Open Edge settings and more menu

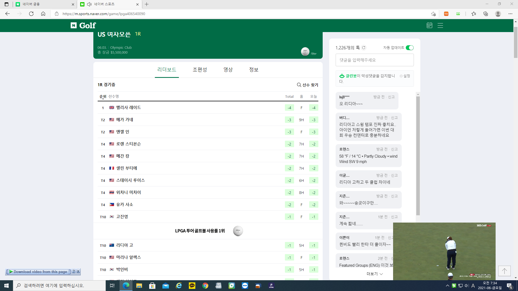[510, 14]
